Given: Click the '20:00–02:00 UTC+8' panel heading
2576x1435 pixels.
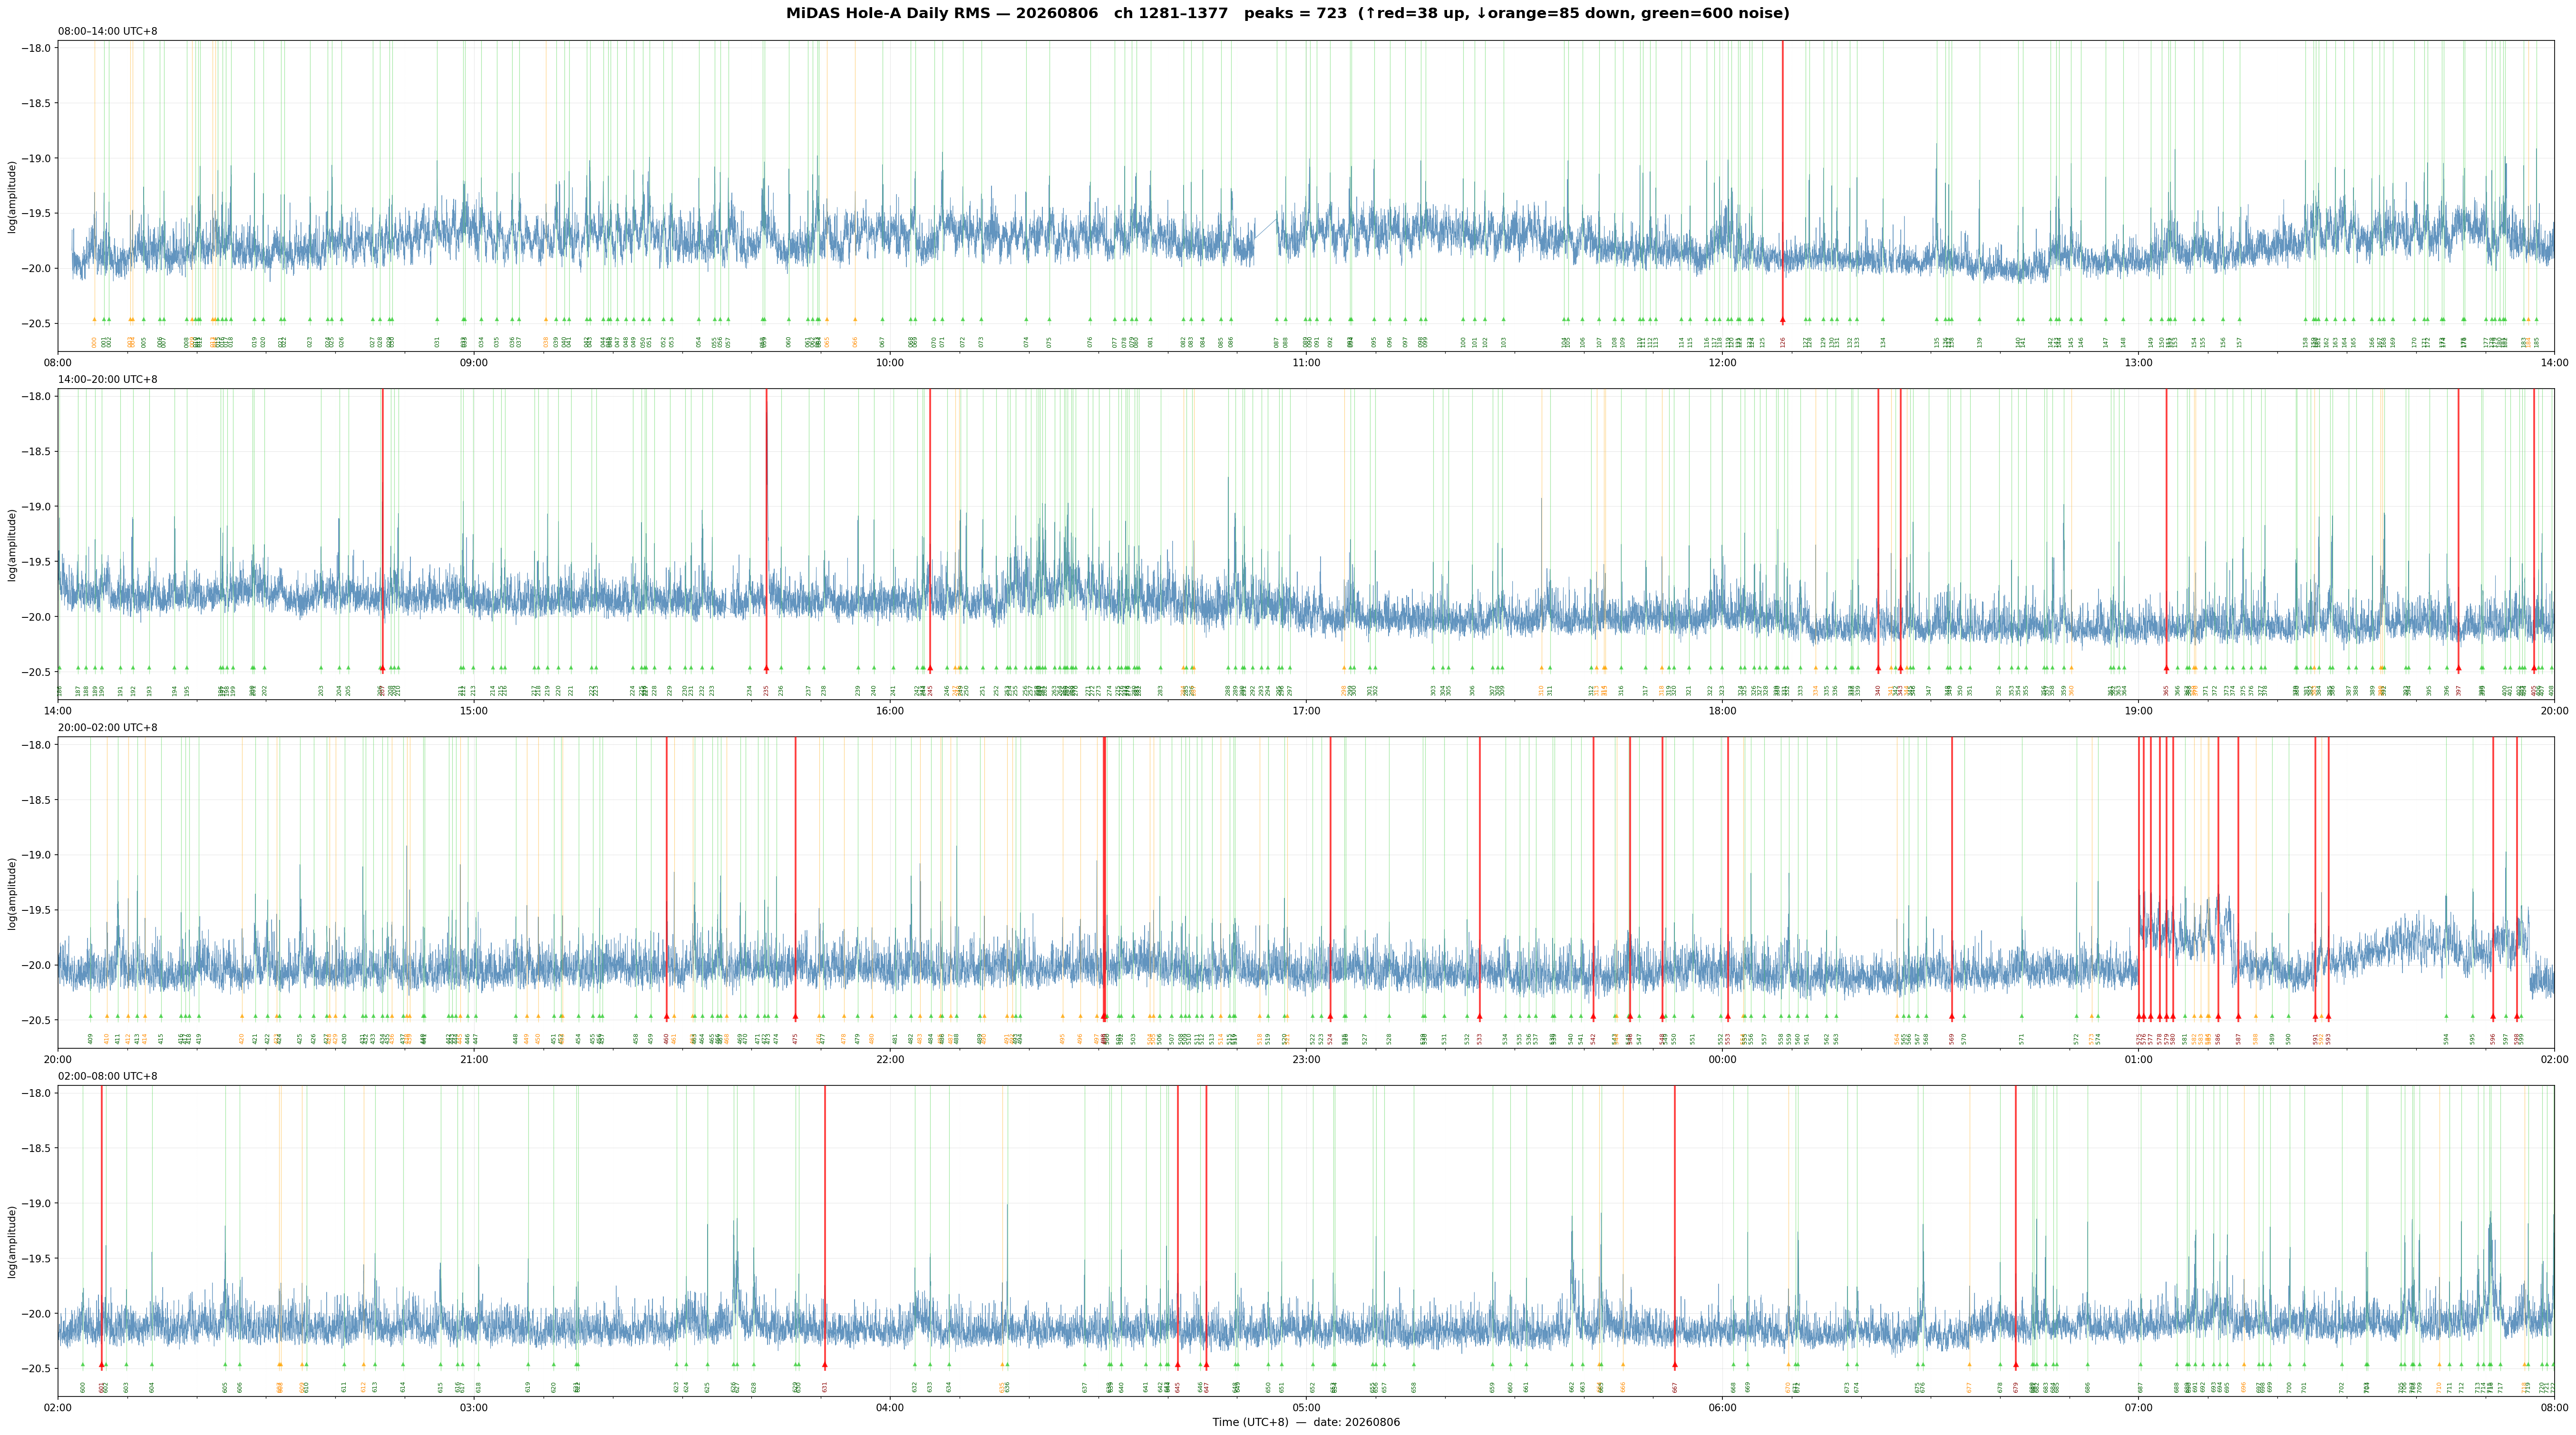Looking at the screenshot, I should coord(108,728).
